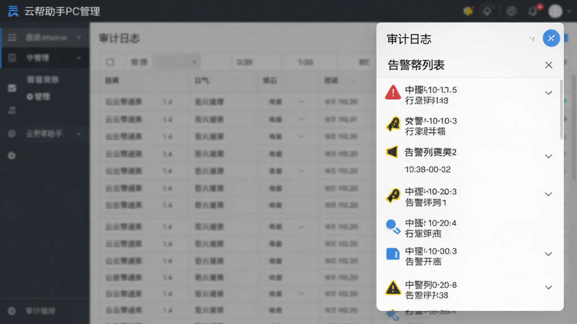
Task: Click the megaphone icon of 告警列 item
Action: [392, 152]
